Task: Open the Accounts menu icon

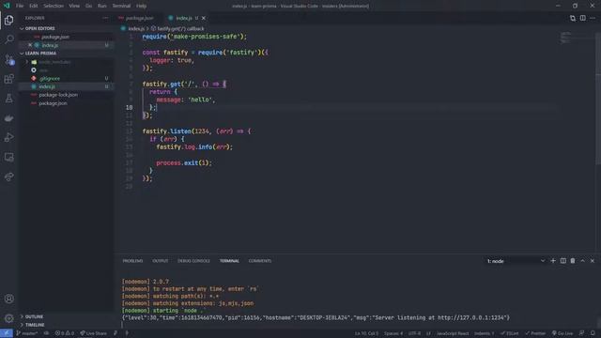Action: click(9, 299)
